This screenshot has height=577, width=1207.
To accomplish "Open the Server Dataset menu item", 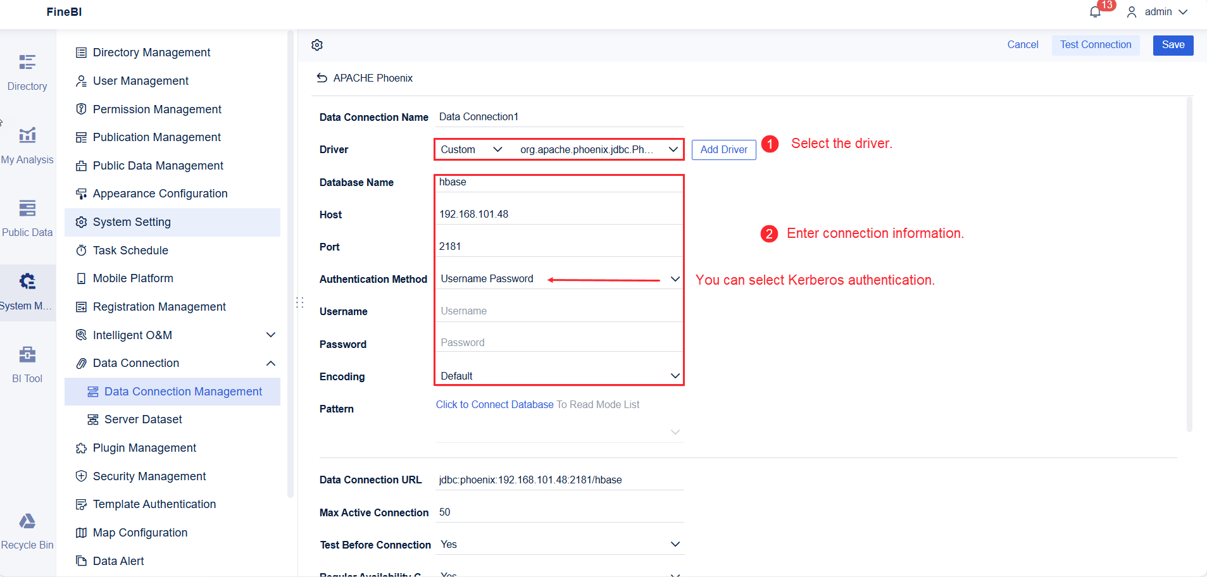I will [x=172, y=419].
